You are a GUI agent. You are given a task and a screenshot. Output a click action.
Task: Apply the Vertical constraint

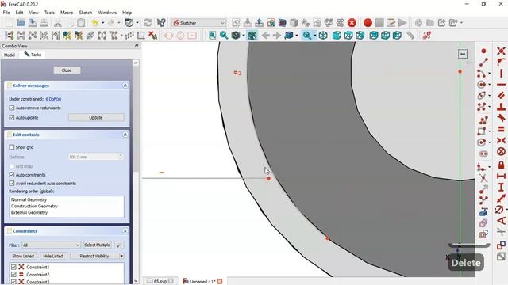point(501,74)
